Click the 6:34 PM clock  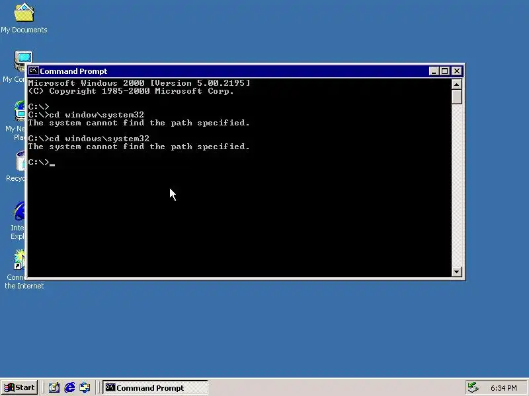pos(503,388)
